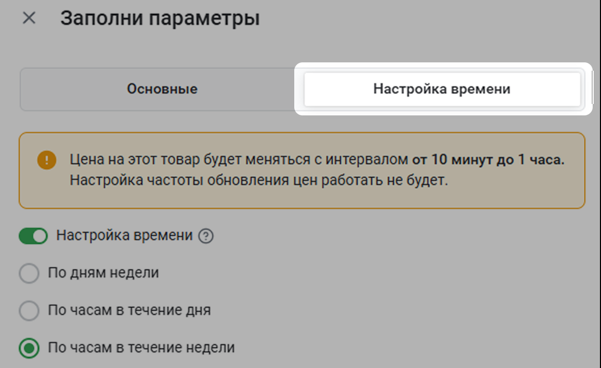Click the phrase работать не будет in the banner

384,180
